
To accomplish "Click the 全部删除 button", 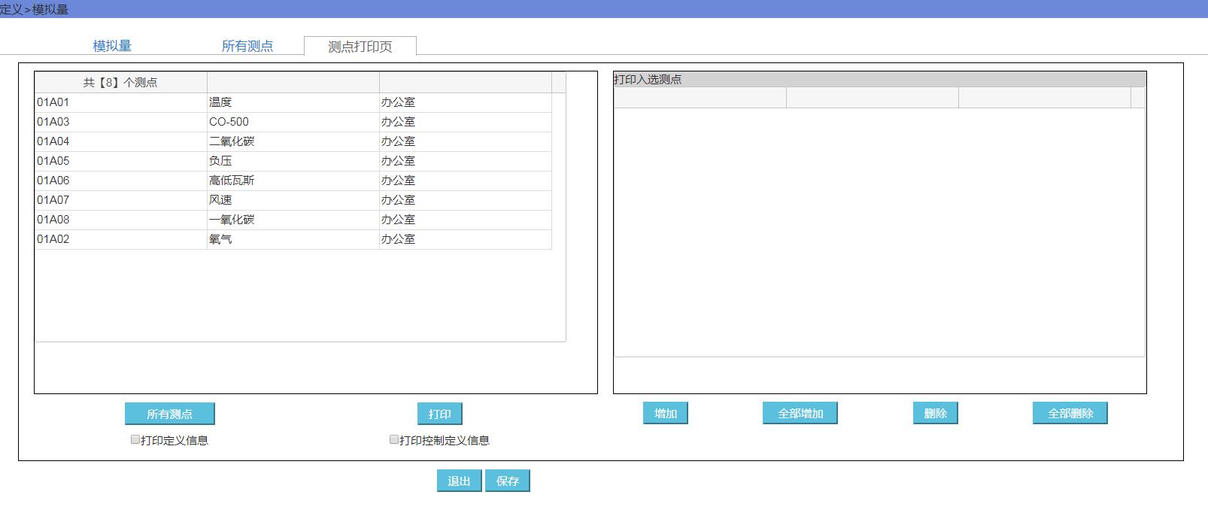I will 1070,413.
